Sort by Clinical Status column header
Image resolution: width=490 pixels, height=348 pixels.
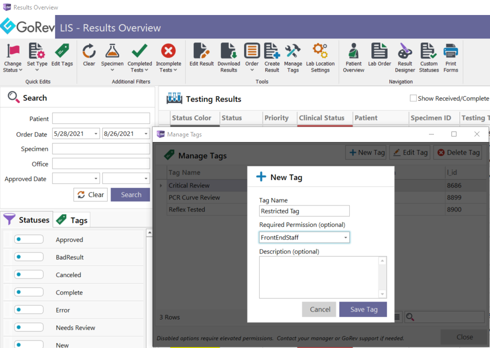tap(321, 118)
